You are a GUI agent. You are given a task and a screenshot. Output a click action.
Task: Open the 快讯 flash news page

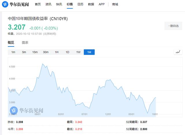pos(59,4)
